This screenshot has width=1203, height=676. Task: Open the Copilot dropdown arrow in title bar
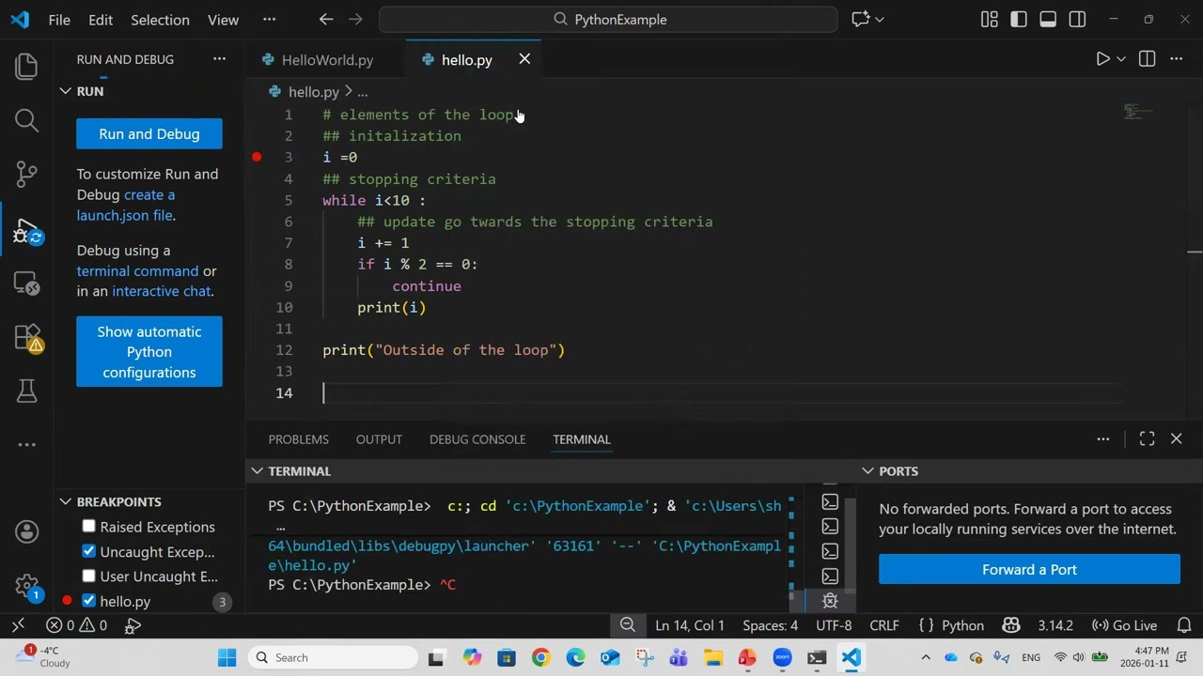[x=880, y=19]
